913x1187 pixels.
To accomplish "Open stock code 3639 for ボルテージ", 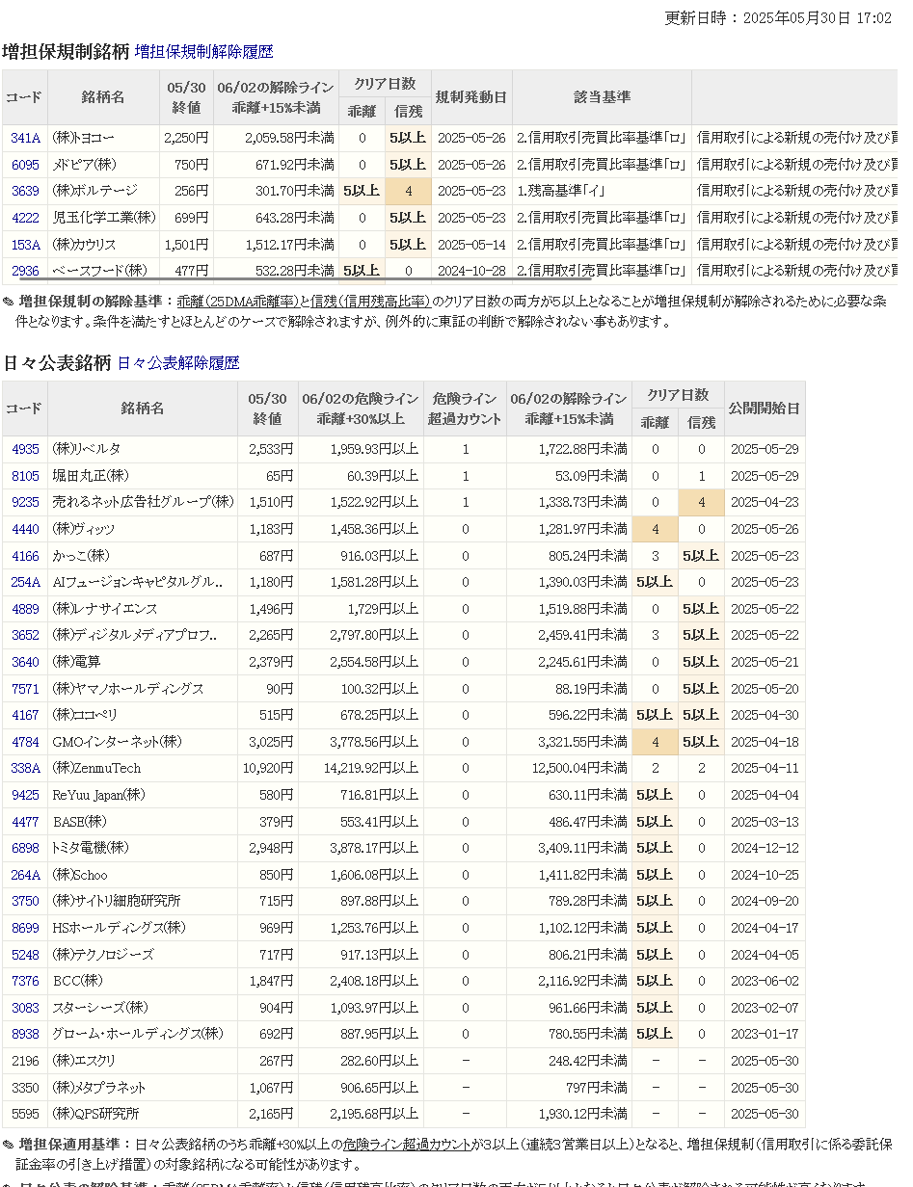I will tap(25, 192).
